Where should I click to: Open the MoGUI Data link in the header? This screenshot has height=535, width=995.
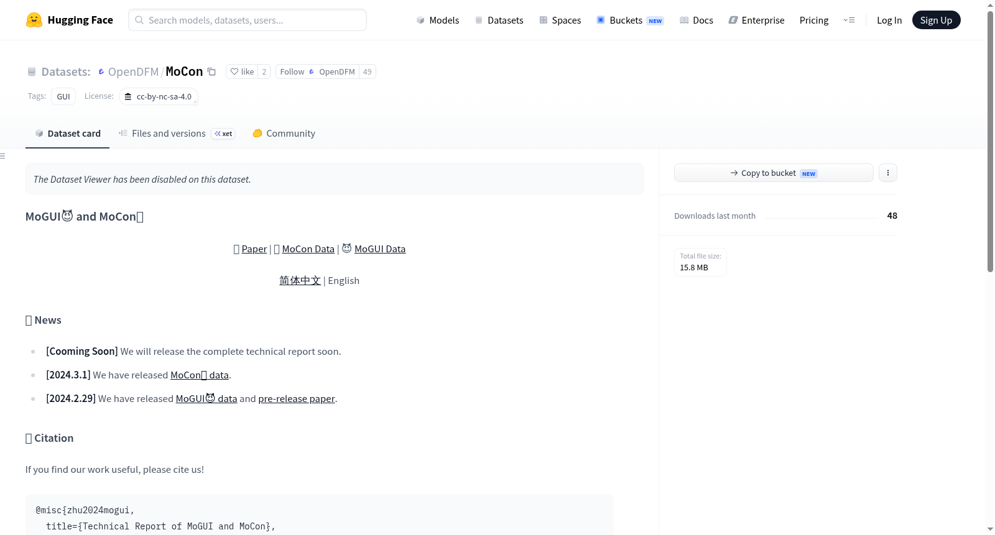(x=380, y=249)
